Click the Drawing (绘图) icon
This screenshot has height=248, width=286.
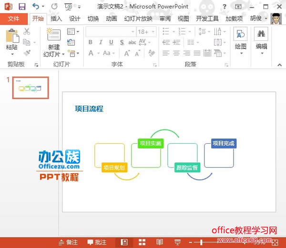pyautogui.click(x=240, y=34)
